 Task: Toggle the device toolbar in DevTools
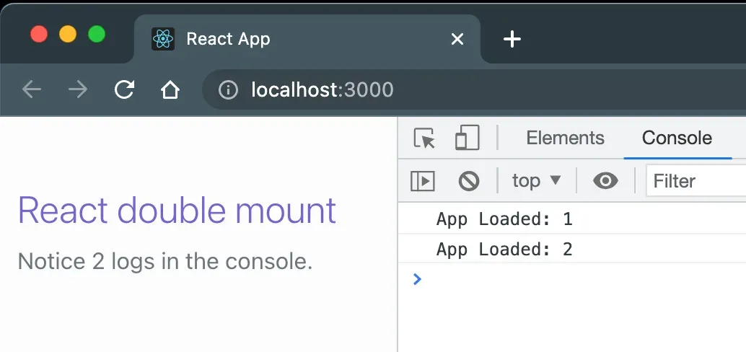point(468,138)
